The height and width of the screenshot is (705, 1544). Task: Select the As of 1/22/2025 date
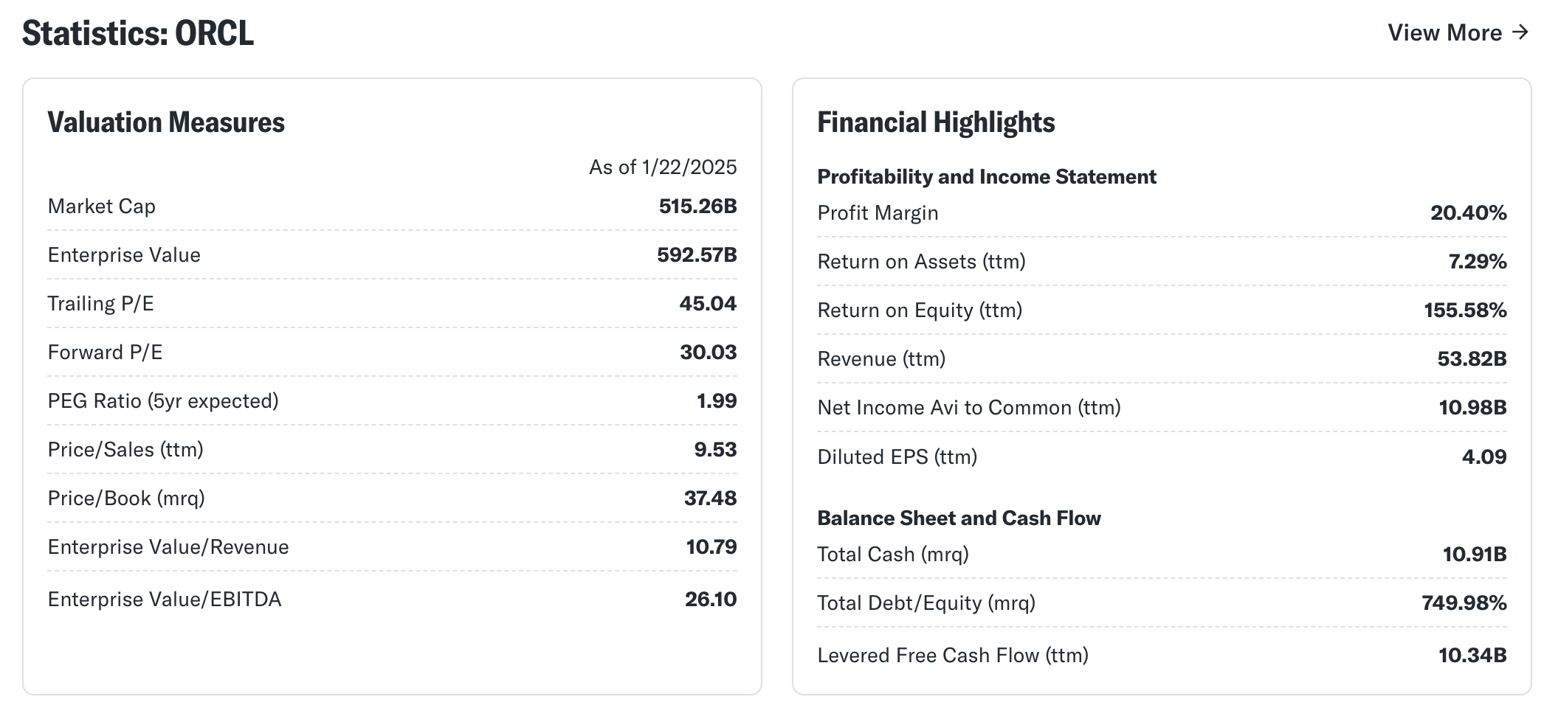click(663, 167)
